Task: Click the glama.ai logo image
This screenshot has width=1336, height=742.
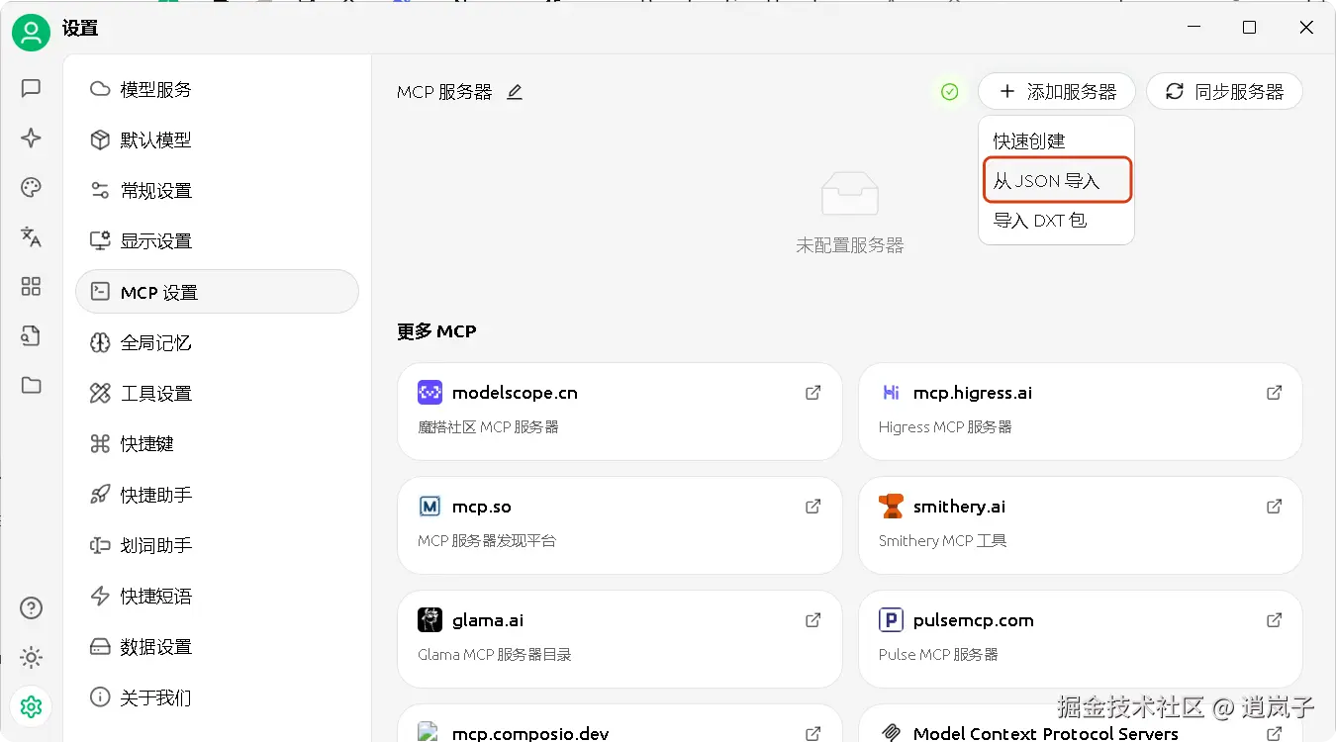Action: (x=429, y=620)
